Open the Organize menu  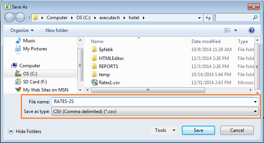click(22, 30)
